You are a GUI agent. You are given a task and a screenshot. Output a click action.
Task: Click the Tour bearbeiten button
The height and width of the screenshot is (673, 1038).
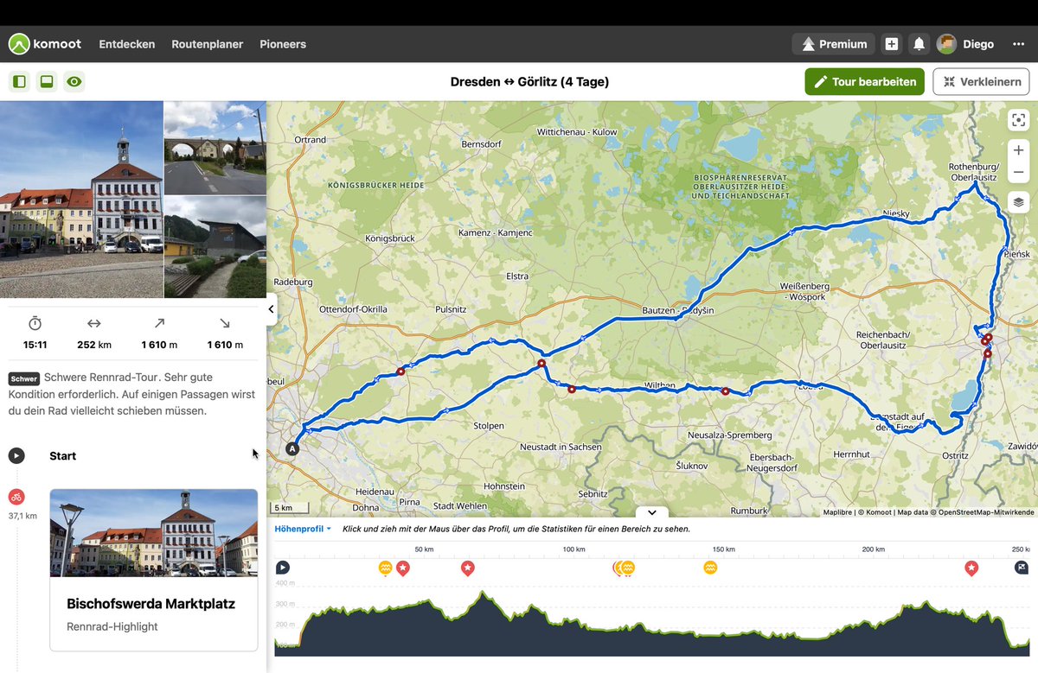(864, 82)
